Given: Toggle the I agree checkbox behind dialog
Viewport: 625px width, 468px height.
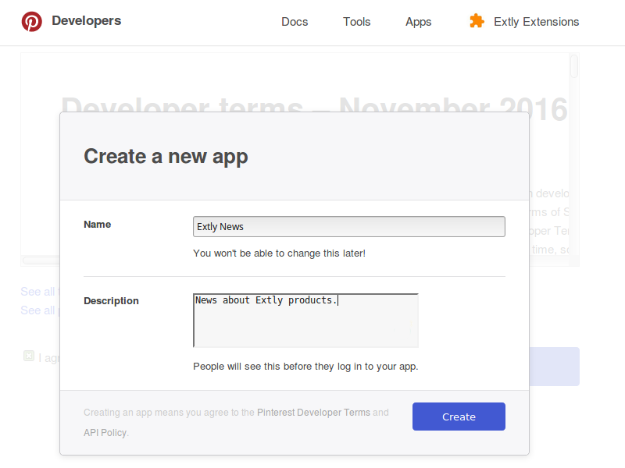Looking at the screenshot, I should point(29,356).
